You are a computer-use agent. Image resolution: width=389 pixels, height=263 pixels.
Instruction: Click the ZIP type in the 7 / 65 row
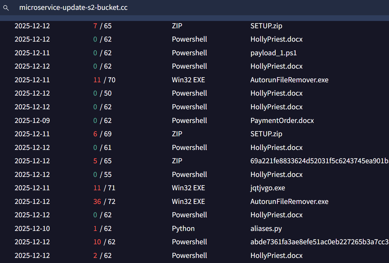[x=177, y=26]
